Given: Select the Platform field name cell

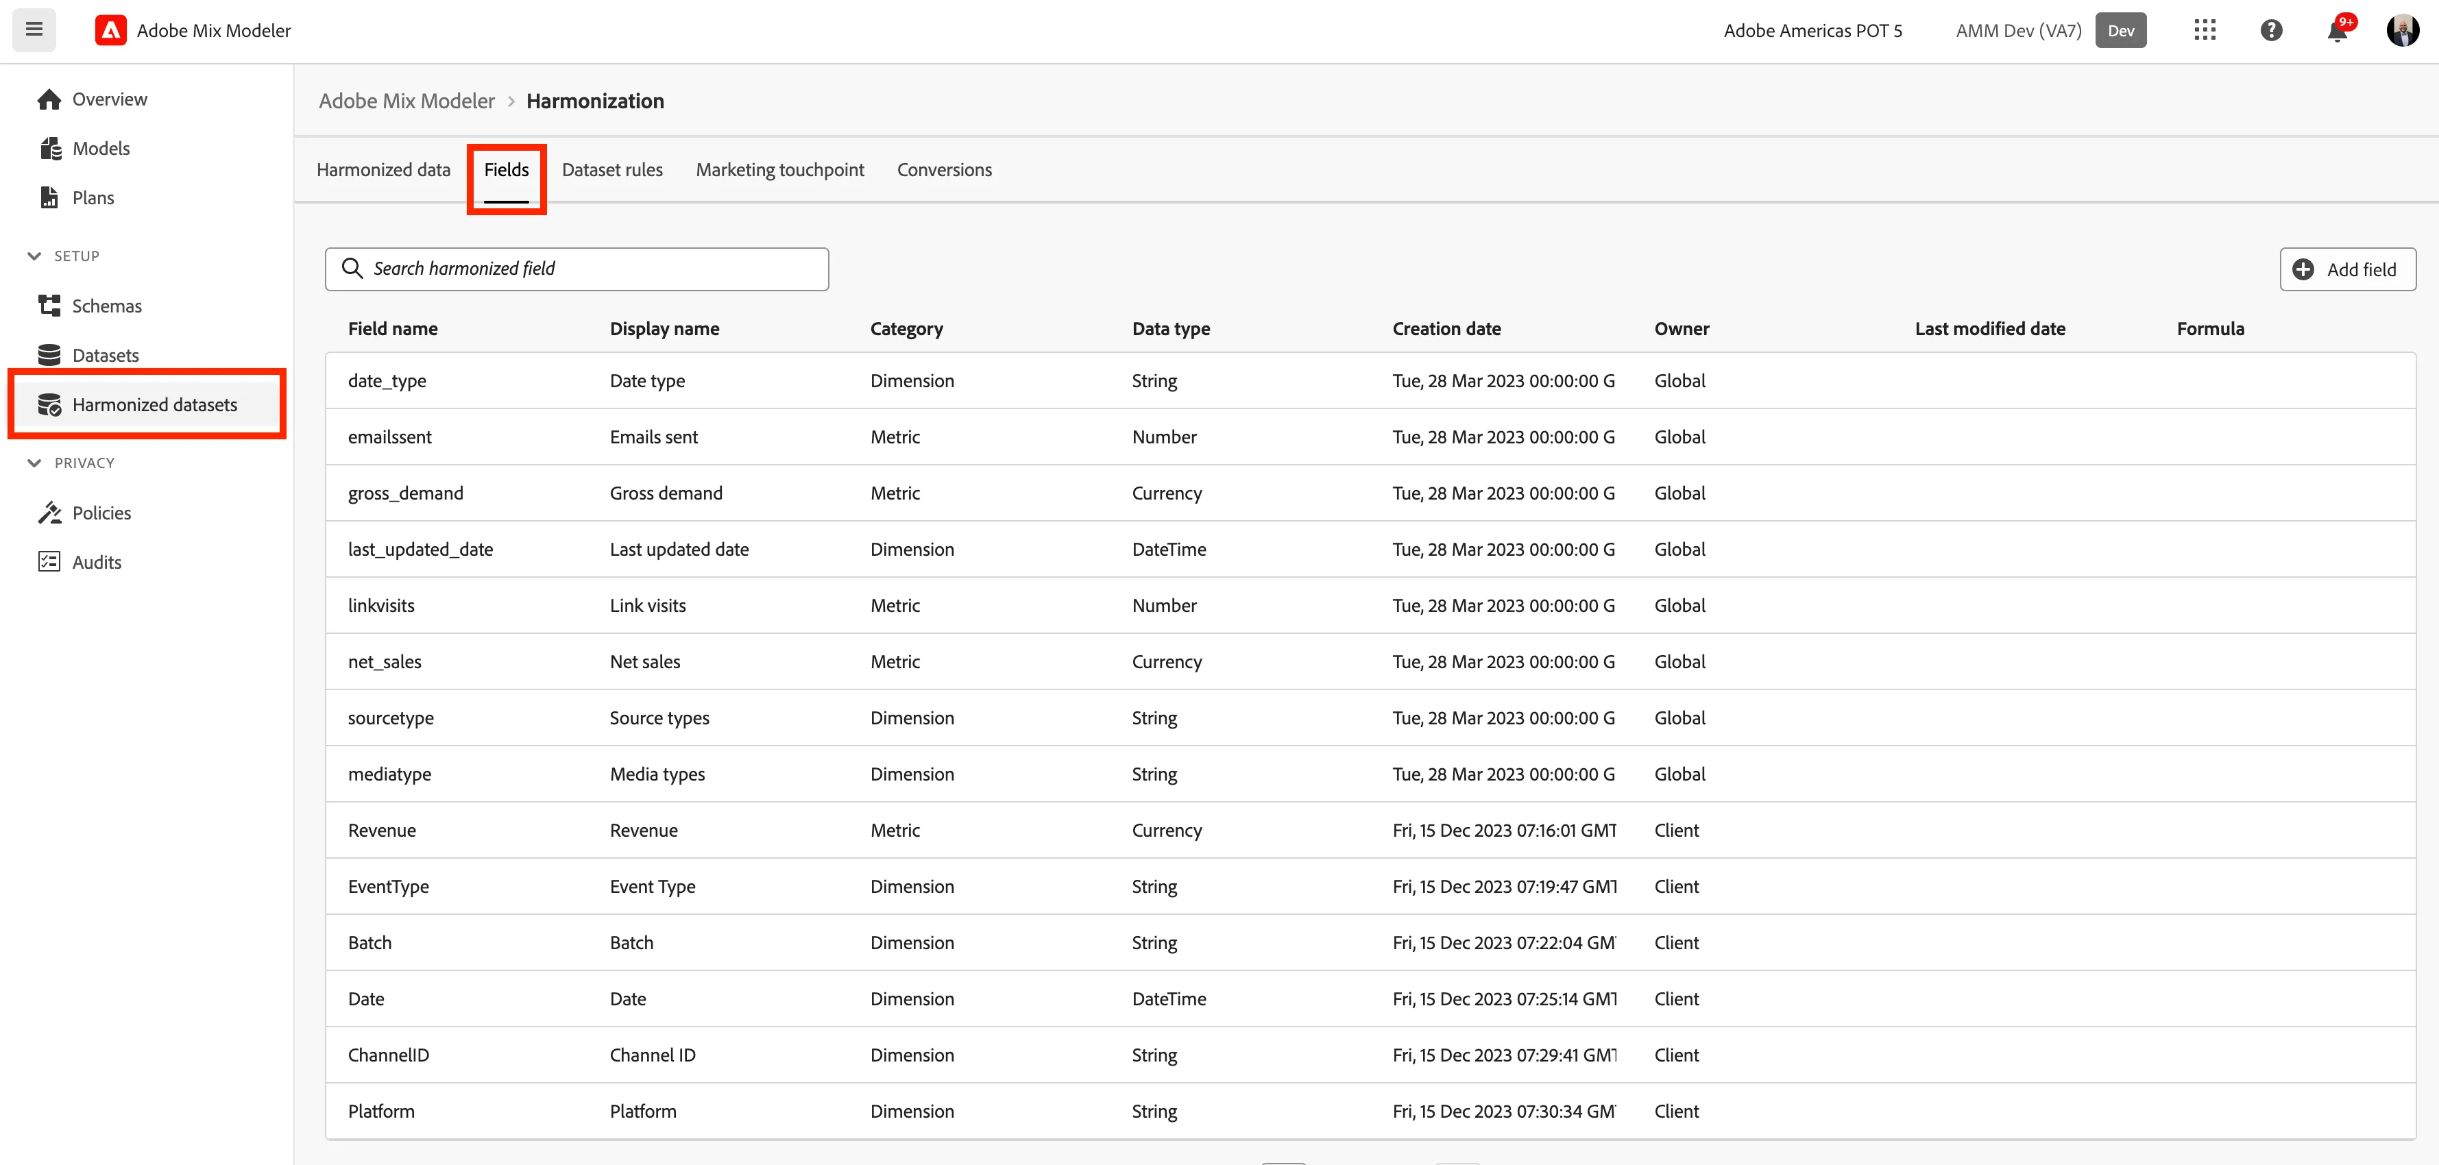Looking at the screenshot, I should (382, 1112).
